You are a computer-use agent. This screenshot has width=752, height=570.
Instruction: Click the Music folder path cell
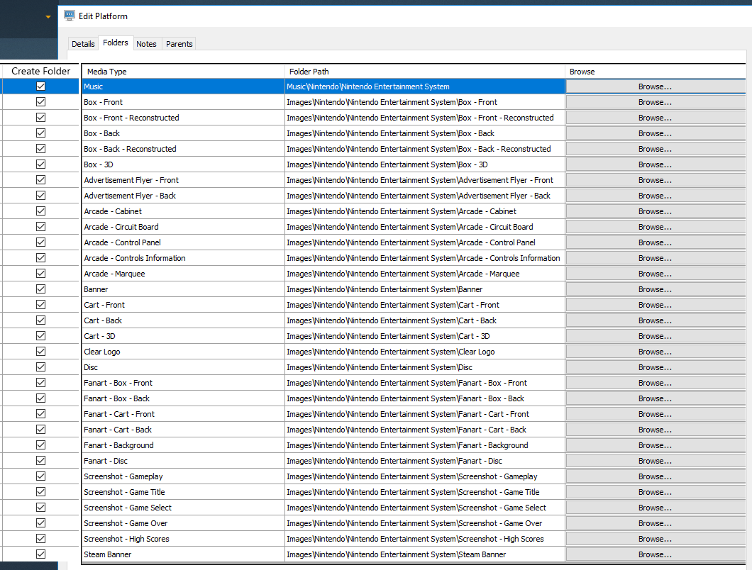(425, 86)
